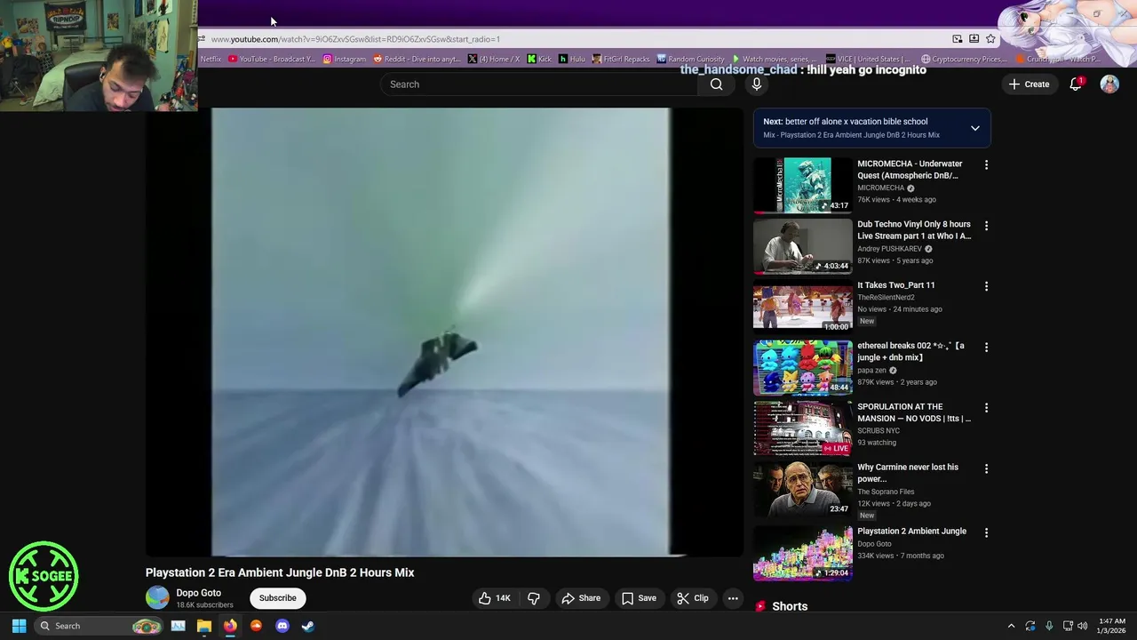
Task: Open Steam from the taskbar
Action: click(x=308, y=626)
